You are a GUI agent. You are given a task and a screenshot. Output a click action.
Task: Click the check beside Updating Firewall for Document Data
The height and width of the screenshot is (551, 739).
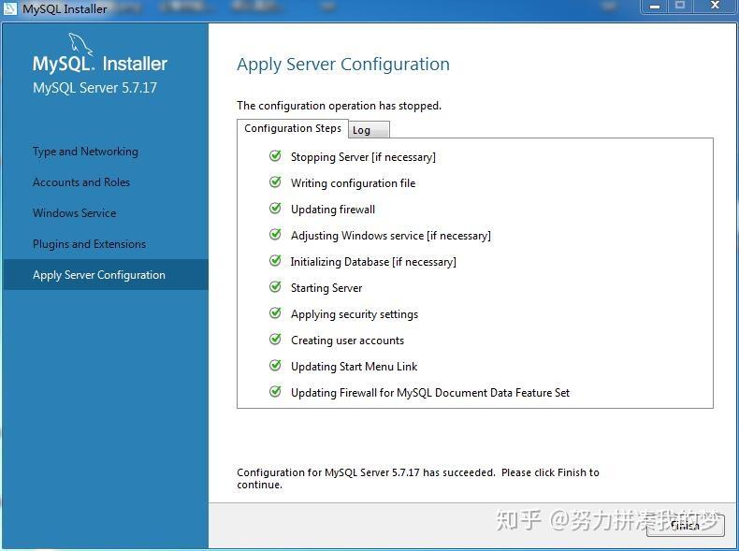click(275, 392)
